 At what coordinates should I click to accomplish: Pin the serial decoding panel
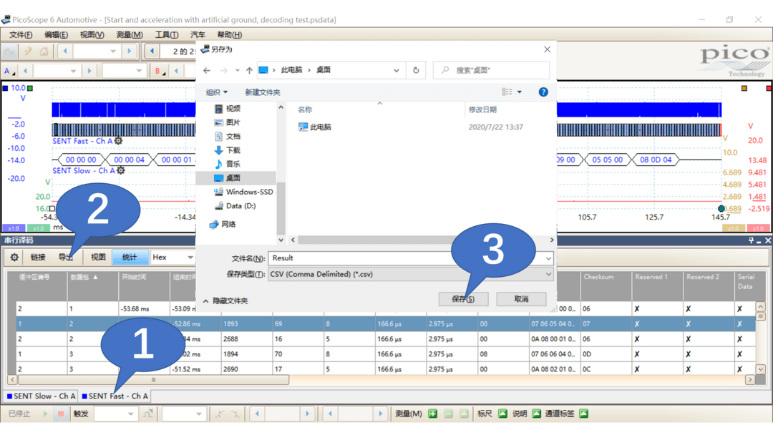click(751, 240)
